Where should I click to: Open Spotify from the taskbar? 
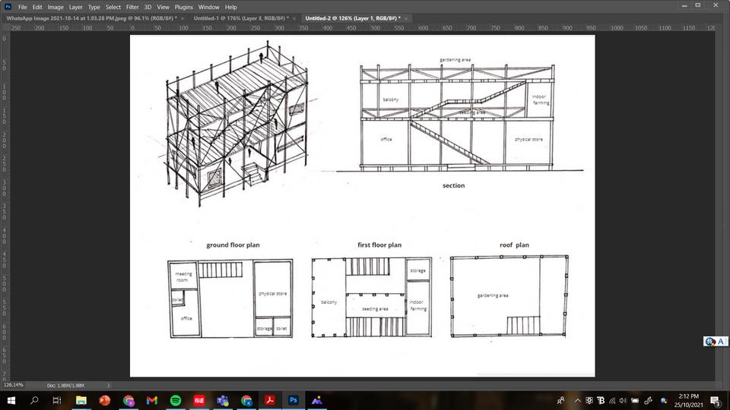click(x=176, y=400)
